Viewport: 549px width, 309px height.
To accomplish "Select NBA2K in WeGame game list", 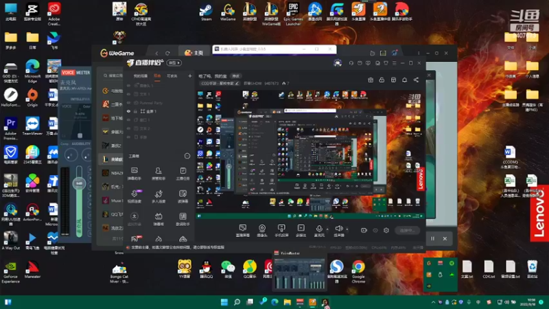I will tap(113, 173).
